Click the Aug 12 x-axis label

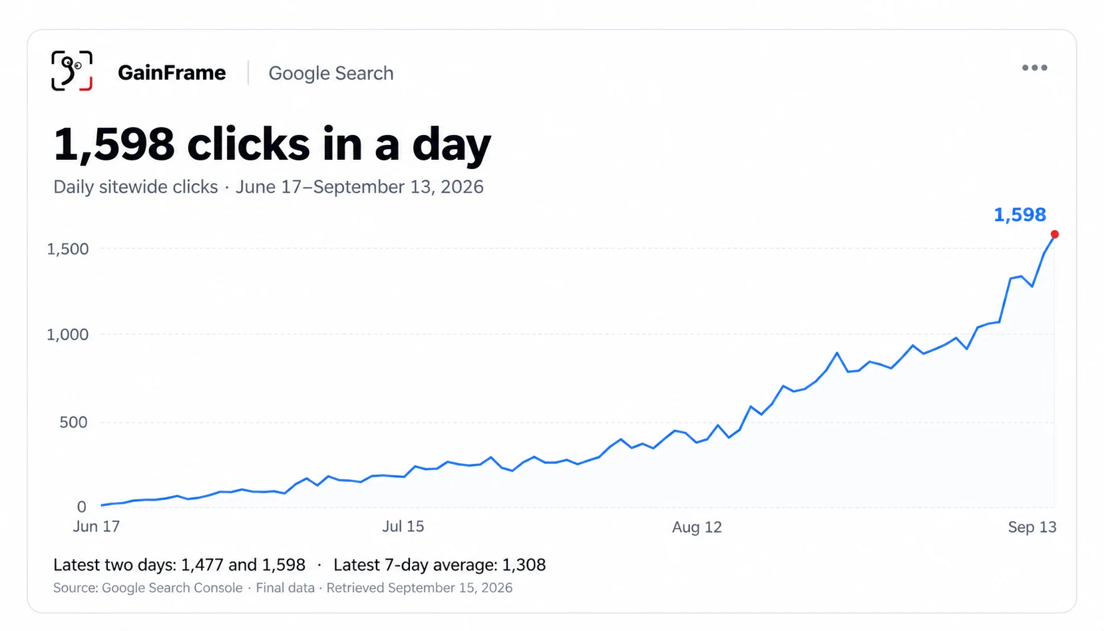coord(697,527)
